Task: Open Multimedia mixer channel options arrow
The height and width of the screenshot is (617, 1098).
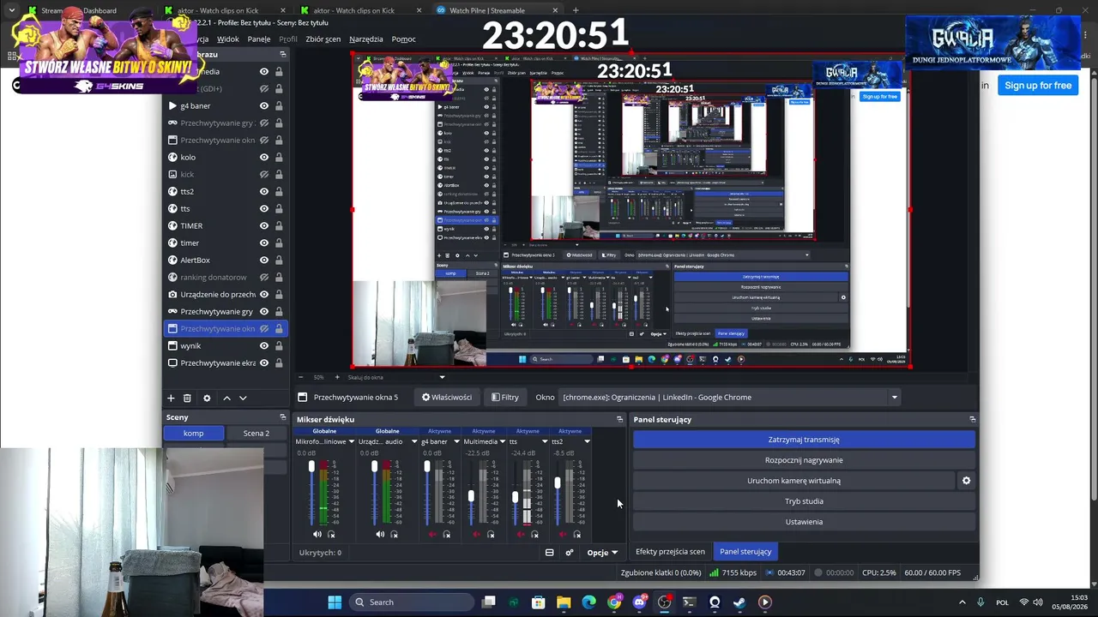Action: click(x=502, y=442)
